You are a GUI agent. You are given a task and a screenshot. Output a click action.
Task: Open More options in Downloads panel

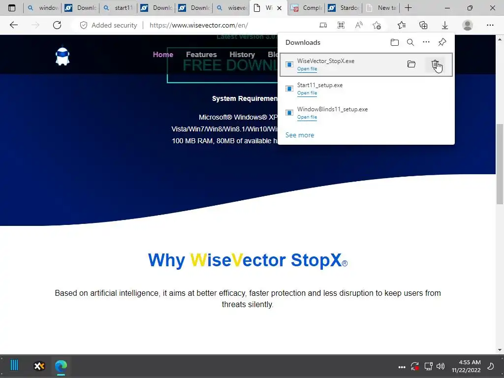426,42
